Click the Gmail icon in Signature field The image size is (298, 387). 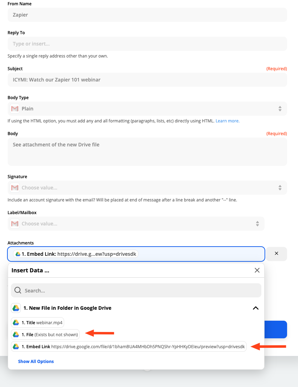(15, 188)
